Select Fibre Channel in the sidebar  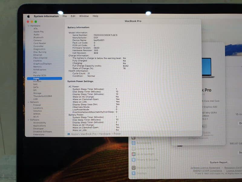click(40, 58)
